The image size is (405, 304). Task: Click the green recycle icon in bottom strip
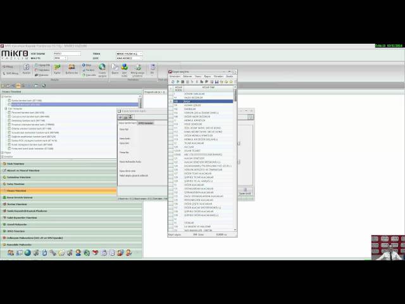pos(87,253)
